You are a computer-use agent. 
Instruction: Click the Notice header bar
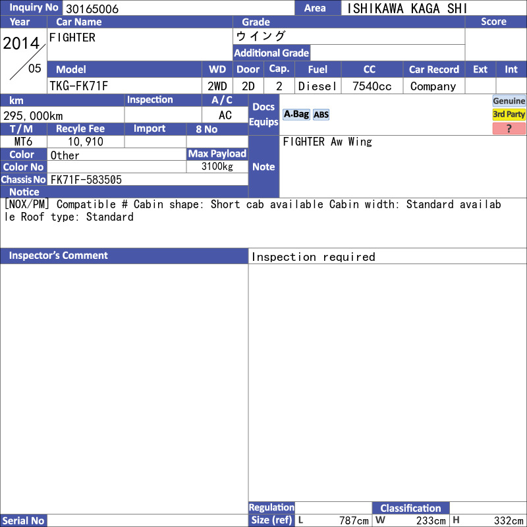[124, 192]
